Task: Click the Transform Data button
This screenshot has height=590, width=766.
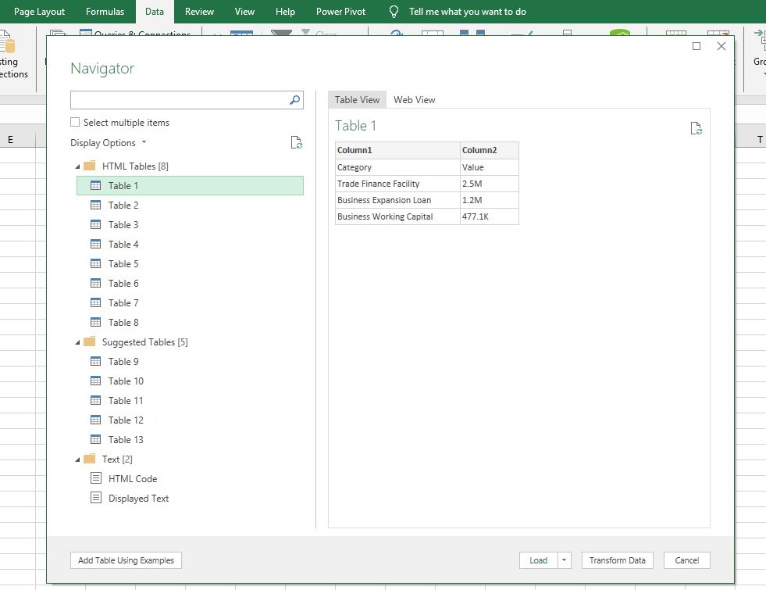Action: click(x=617, y=560)
